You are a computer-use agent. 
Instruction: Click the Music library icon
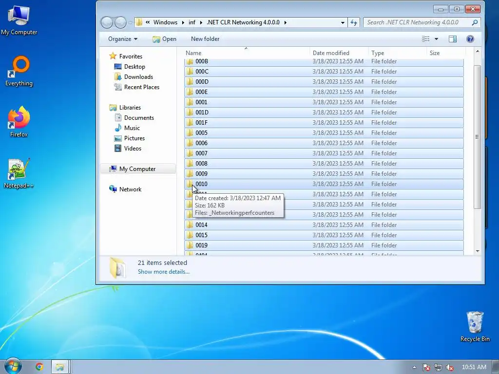click(118, 128)
